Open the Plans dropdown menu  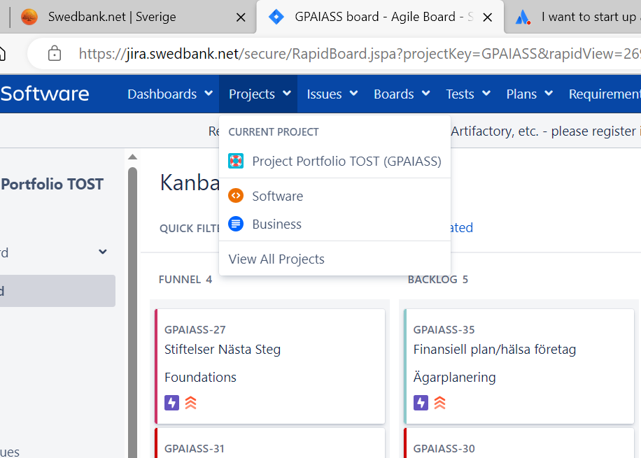530,94
